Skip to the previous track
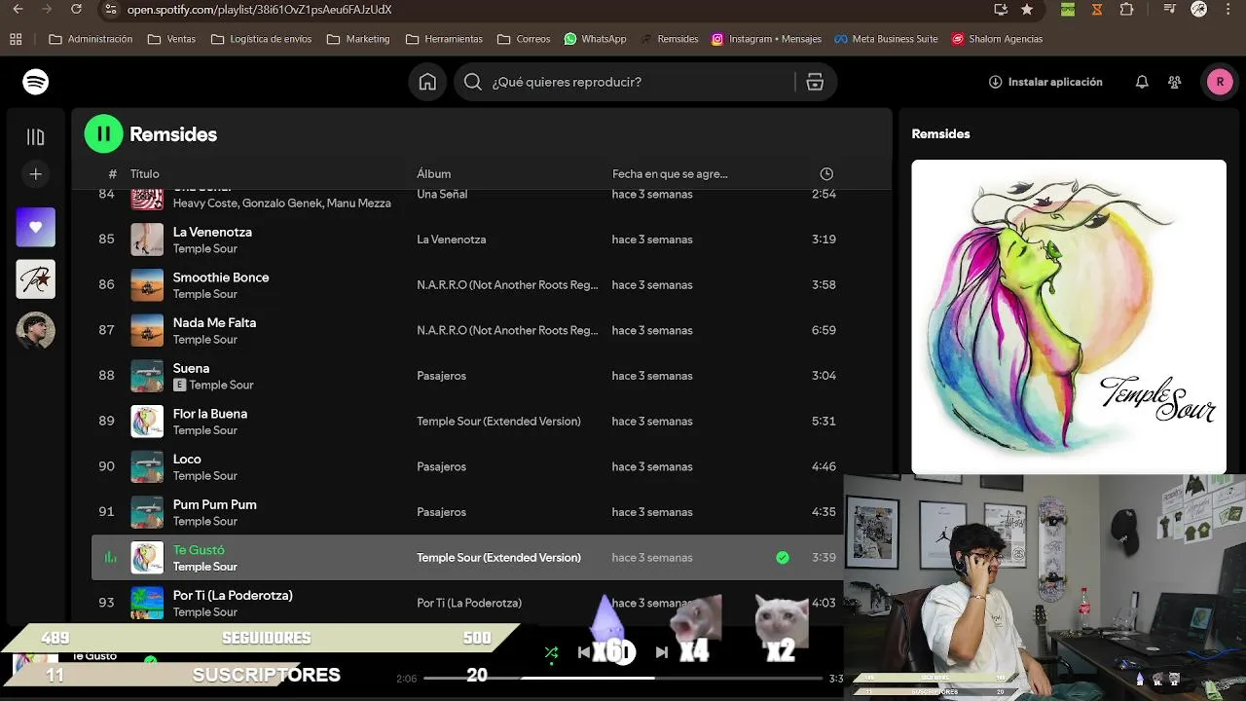The image size is (1246, 701). [583, 652]
